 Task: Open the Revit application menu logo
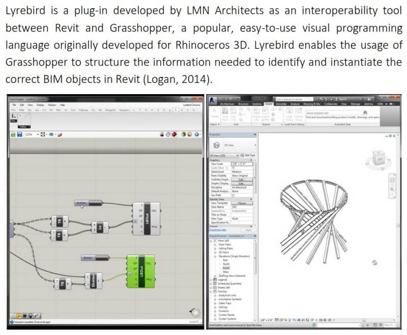214,99
